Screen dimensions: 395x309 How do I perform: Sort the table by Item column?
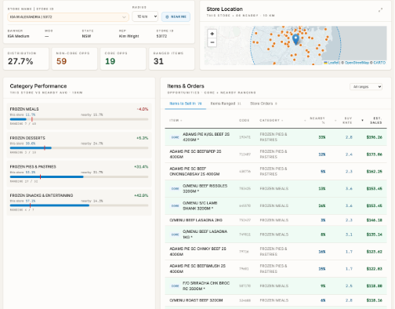[176, 120]
